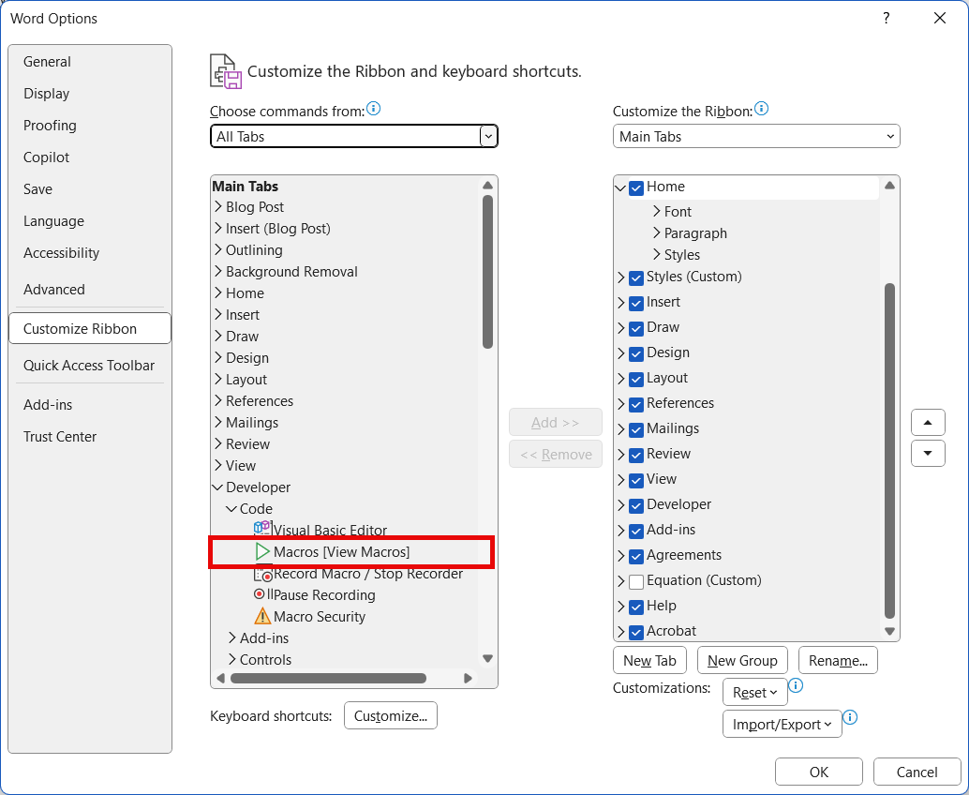
Task: Click left list vertical scrollbar thumb
Action: point(487,272)
